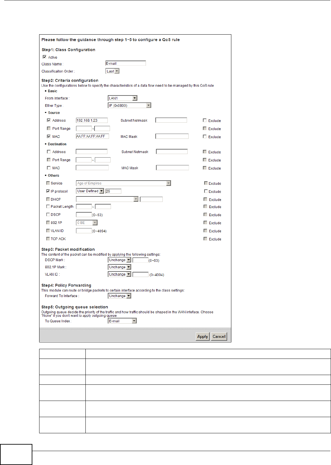Toggle the Source Address checkbox

[x=49, y=120]
